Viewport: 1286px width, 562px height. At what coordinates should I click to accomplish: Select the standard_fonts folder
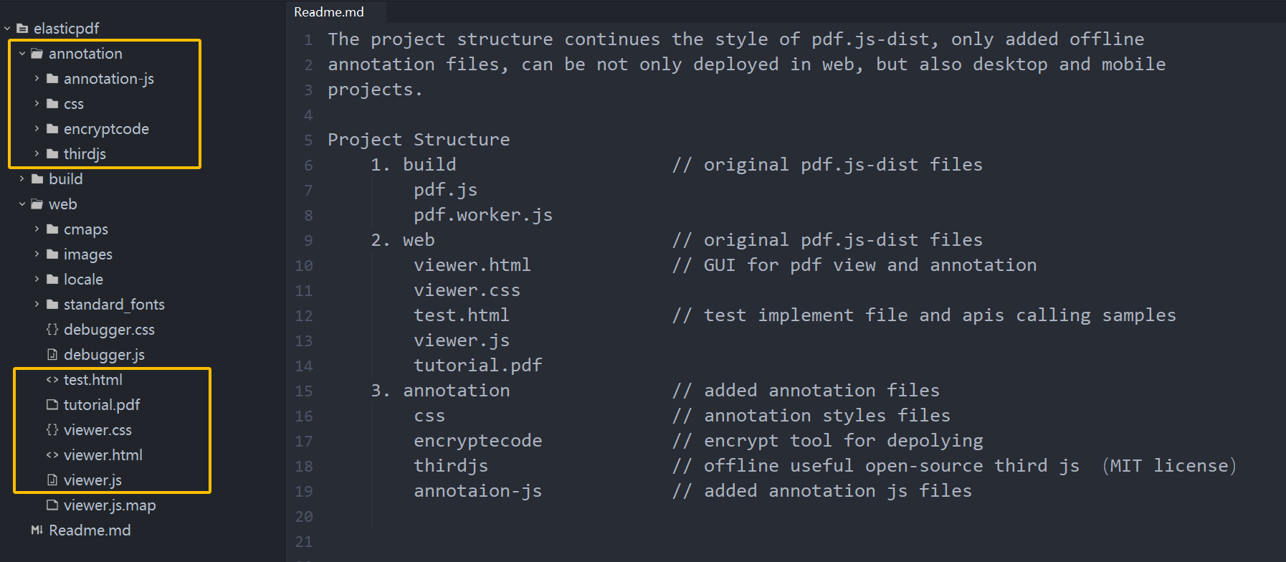click(52, 304)
